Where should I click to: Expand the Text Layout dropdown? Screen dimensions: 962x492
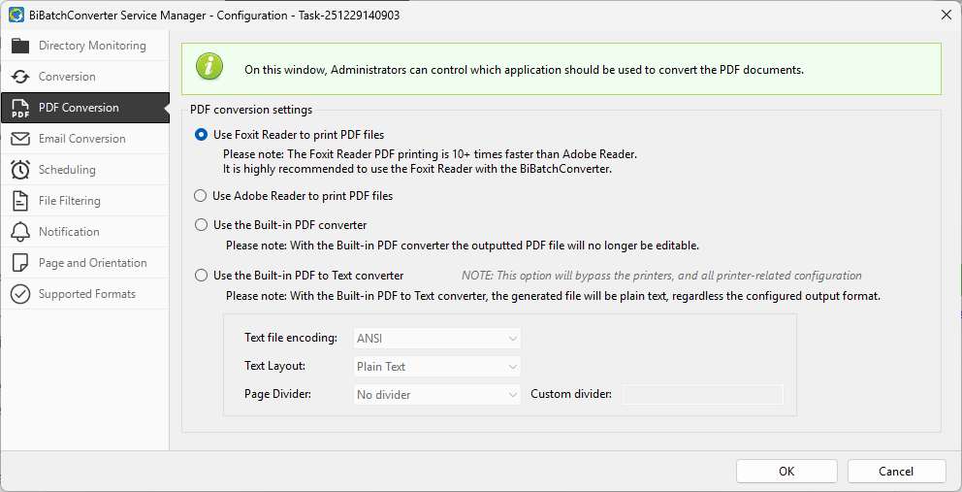437,367
